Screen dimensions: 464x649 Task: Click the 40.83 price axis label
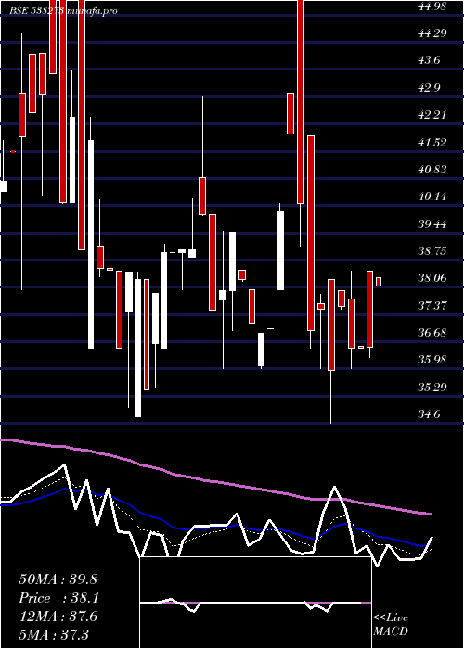click(433, 170)
